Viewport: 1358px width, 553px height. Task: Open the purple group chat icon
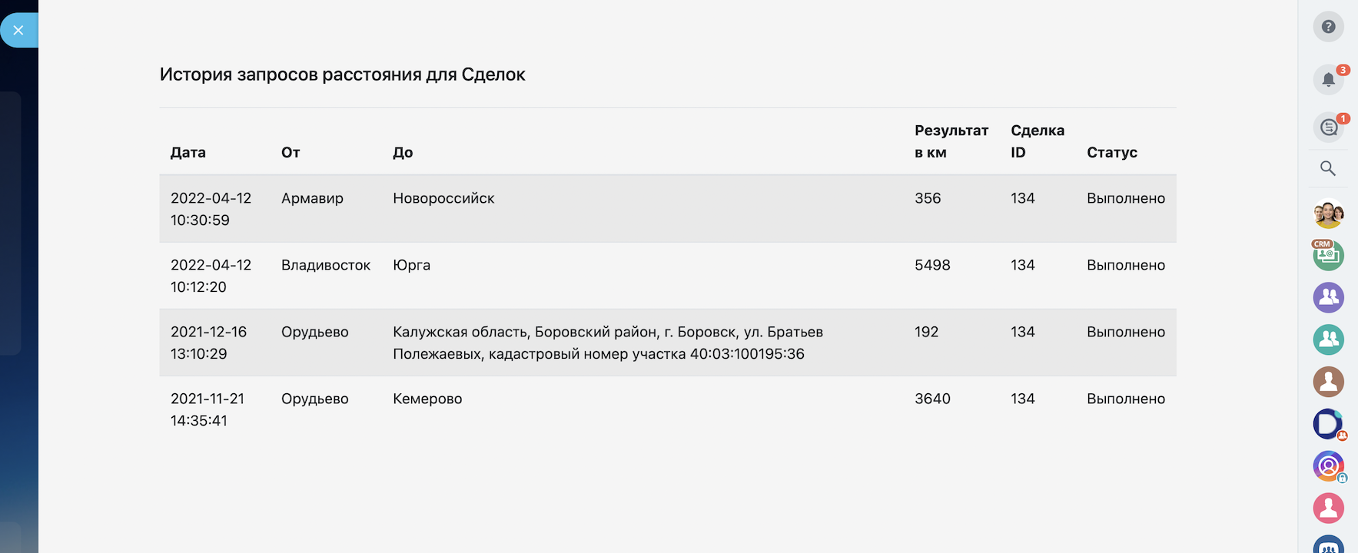pos(1328,297)
